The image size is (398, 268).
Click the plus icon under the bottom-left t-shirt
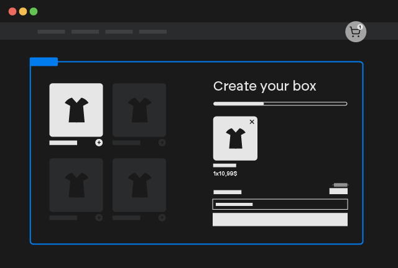click(x=99, y=218)
